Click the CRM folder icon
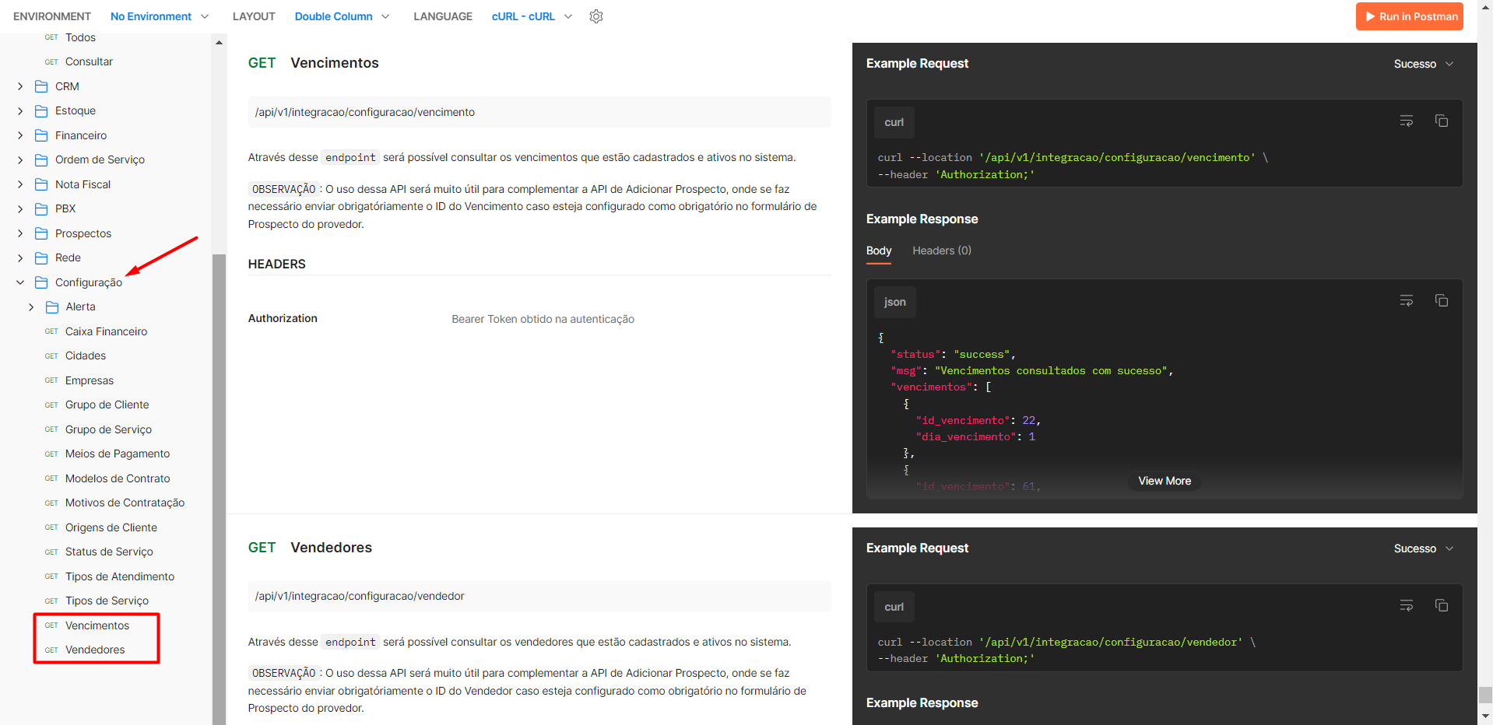The height and width of the screenshot is (725, 1493). (x=41, y=86)
